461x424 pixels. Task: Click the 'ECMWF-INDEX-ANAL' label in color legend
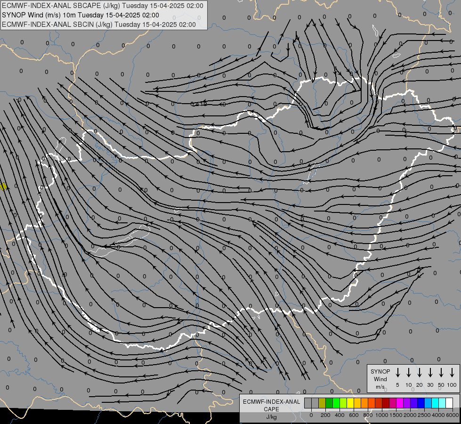tap(271, 402)
